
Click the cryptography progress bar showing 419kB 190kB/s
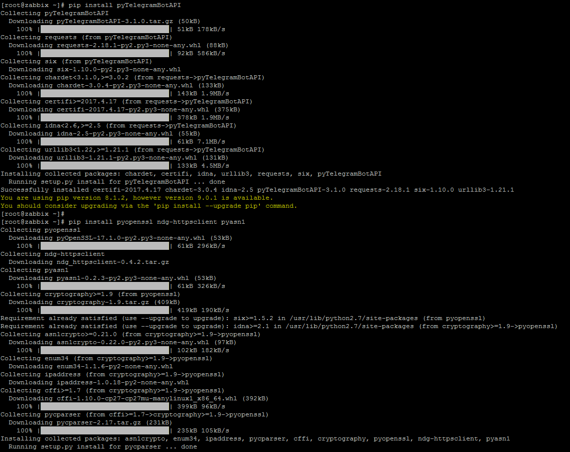tap(105, 310)
